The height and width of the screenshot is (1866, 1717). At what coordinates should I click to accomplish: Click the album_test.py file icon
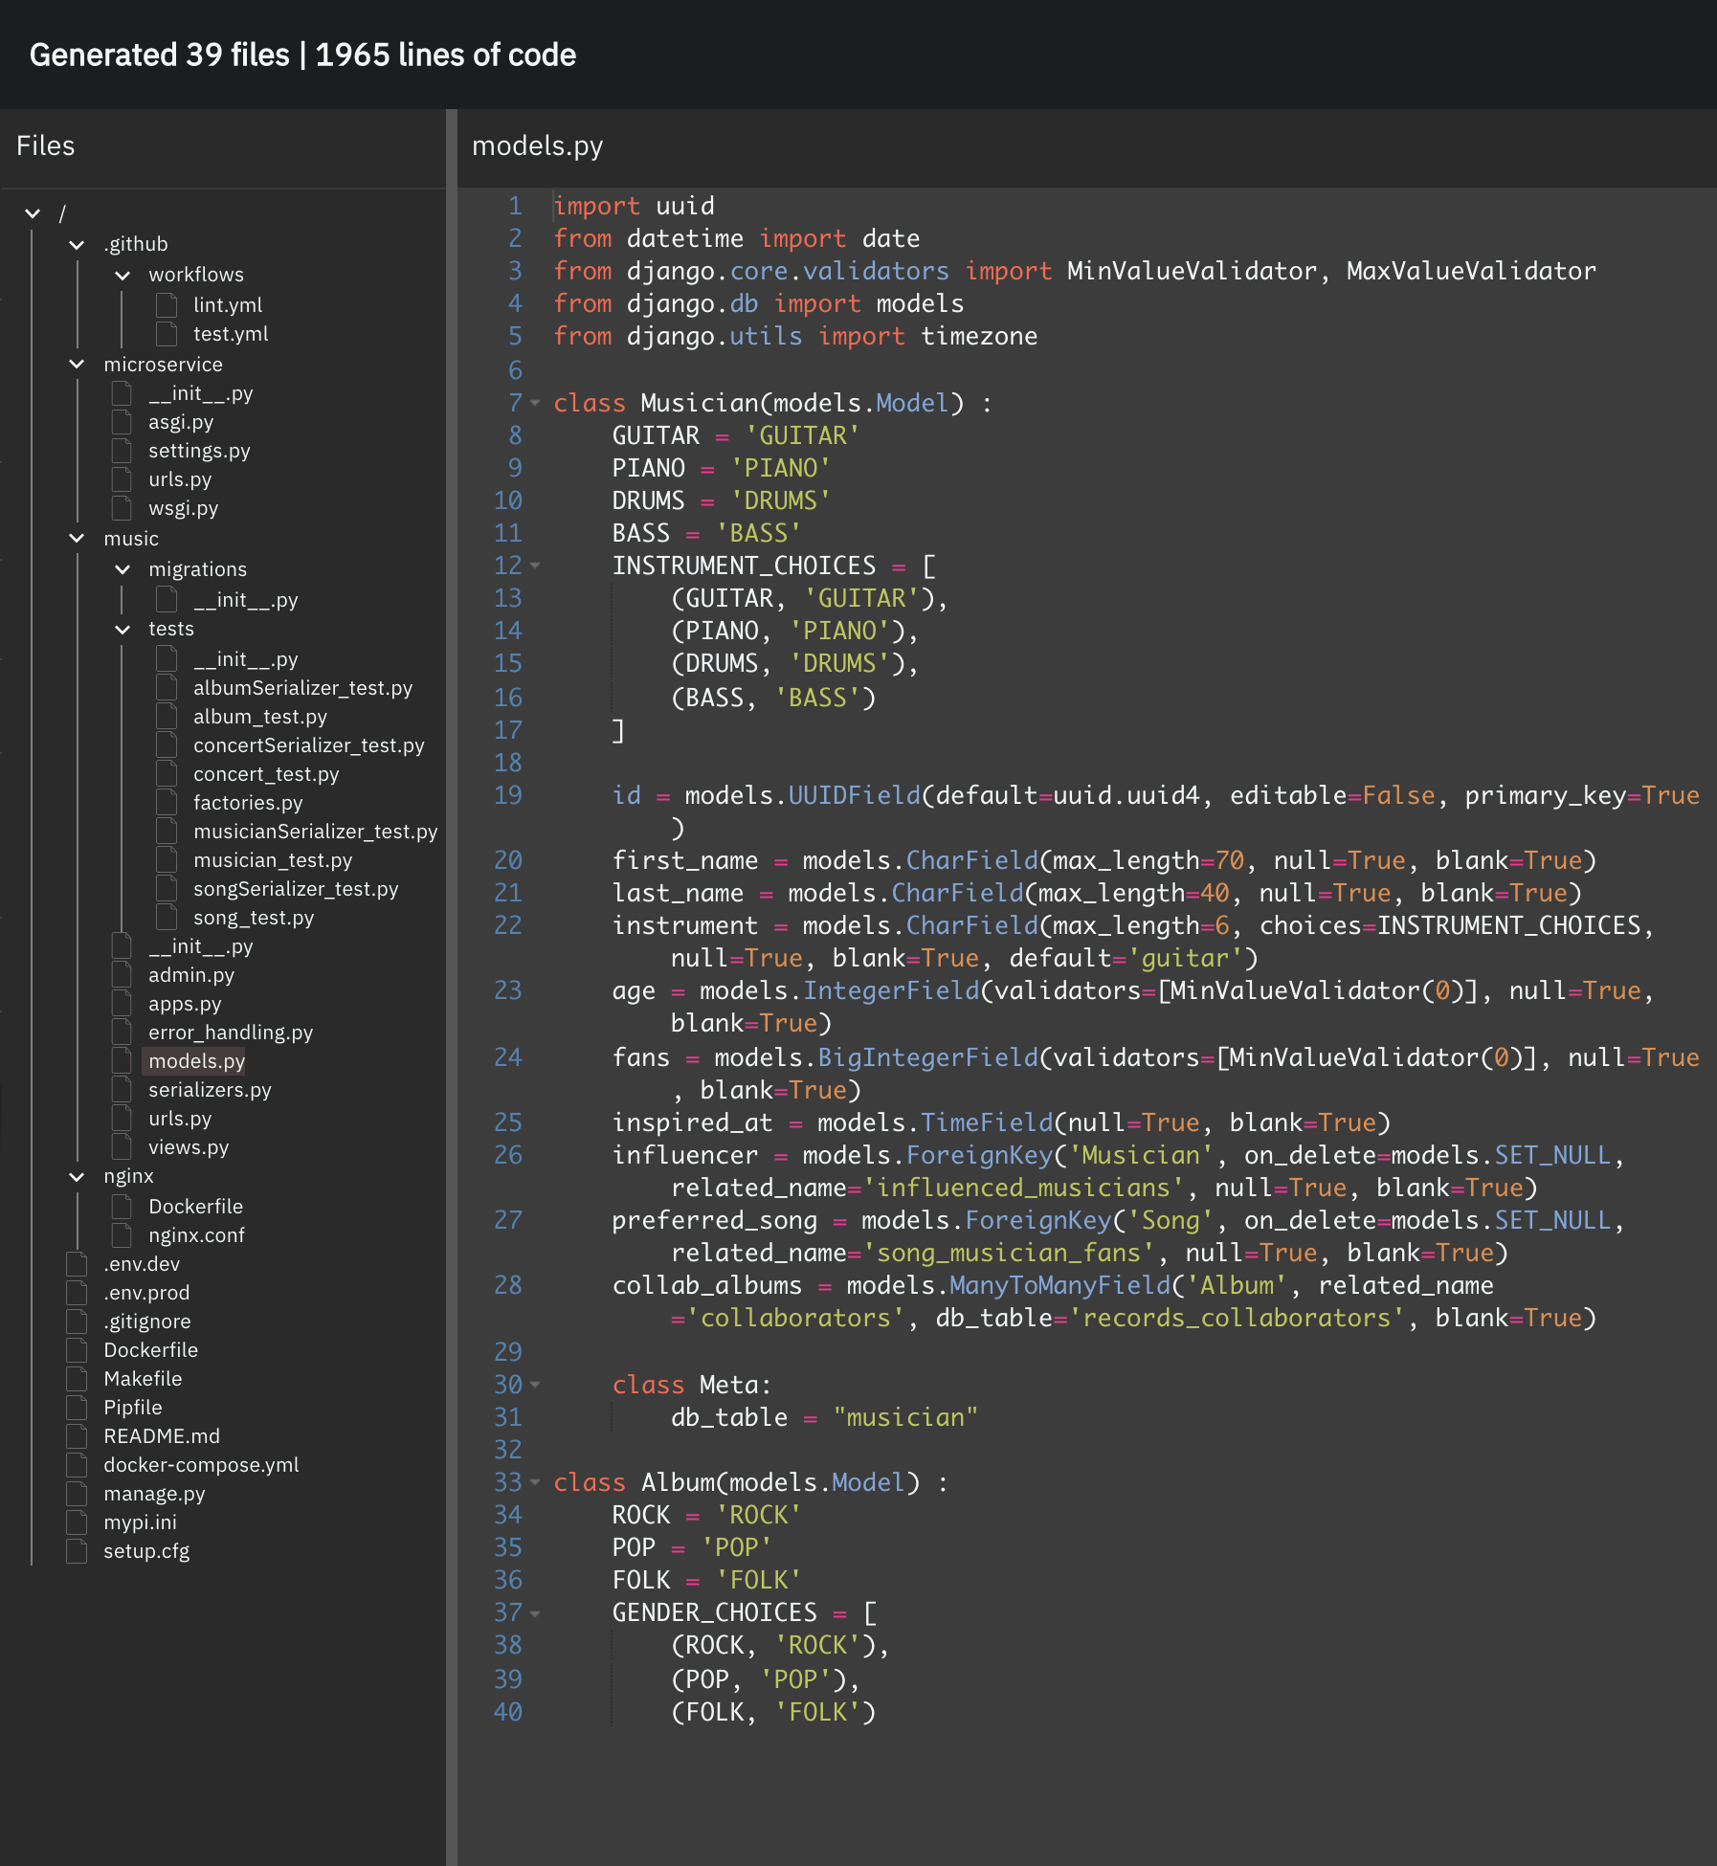click(167, 717)
